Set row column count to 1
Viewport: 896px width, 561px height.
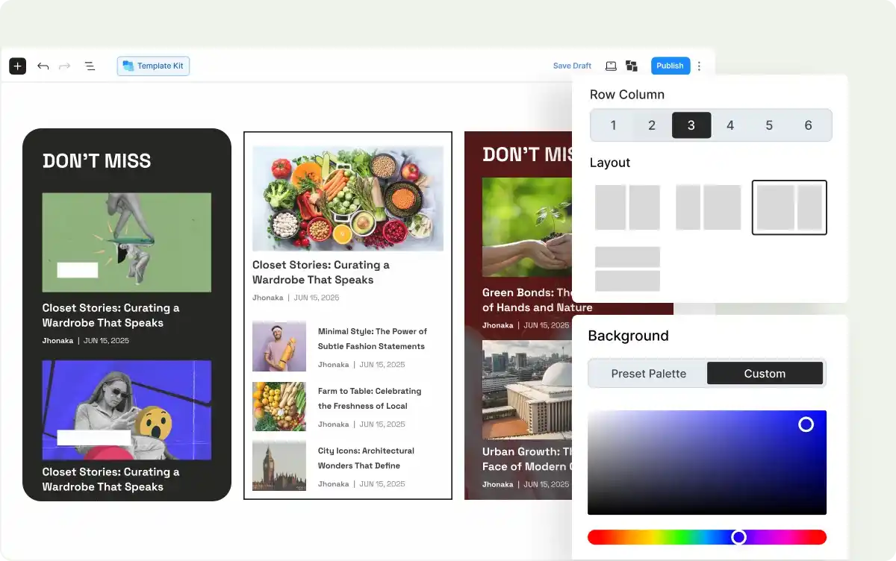(x=613, y=125)
